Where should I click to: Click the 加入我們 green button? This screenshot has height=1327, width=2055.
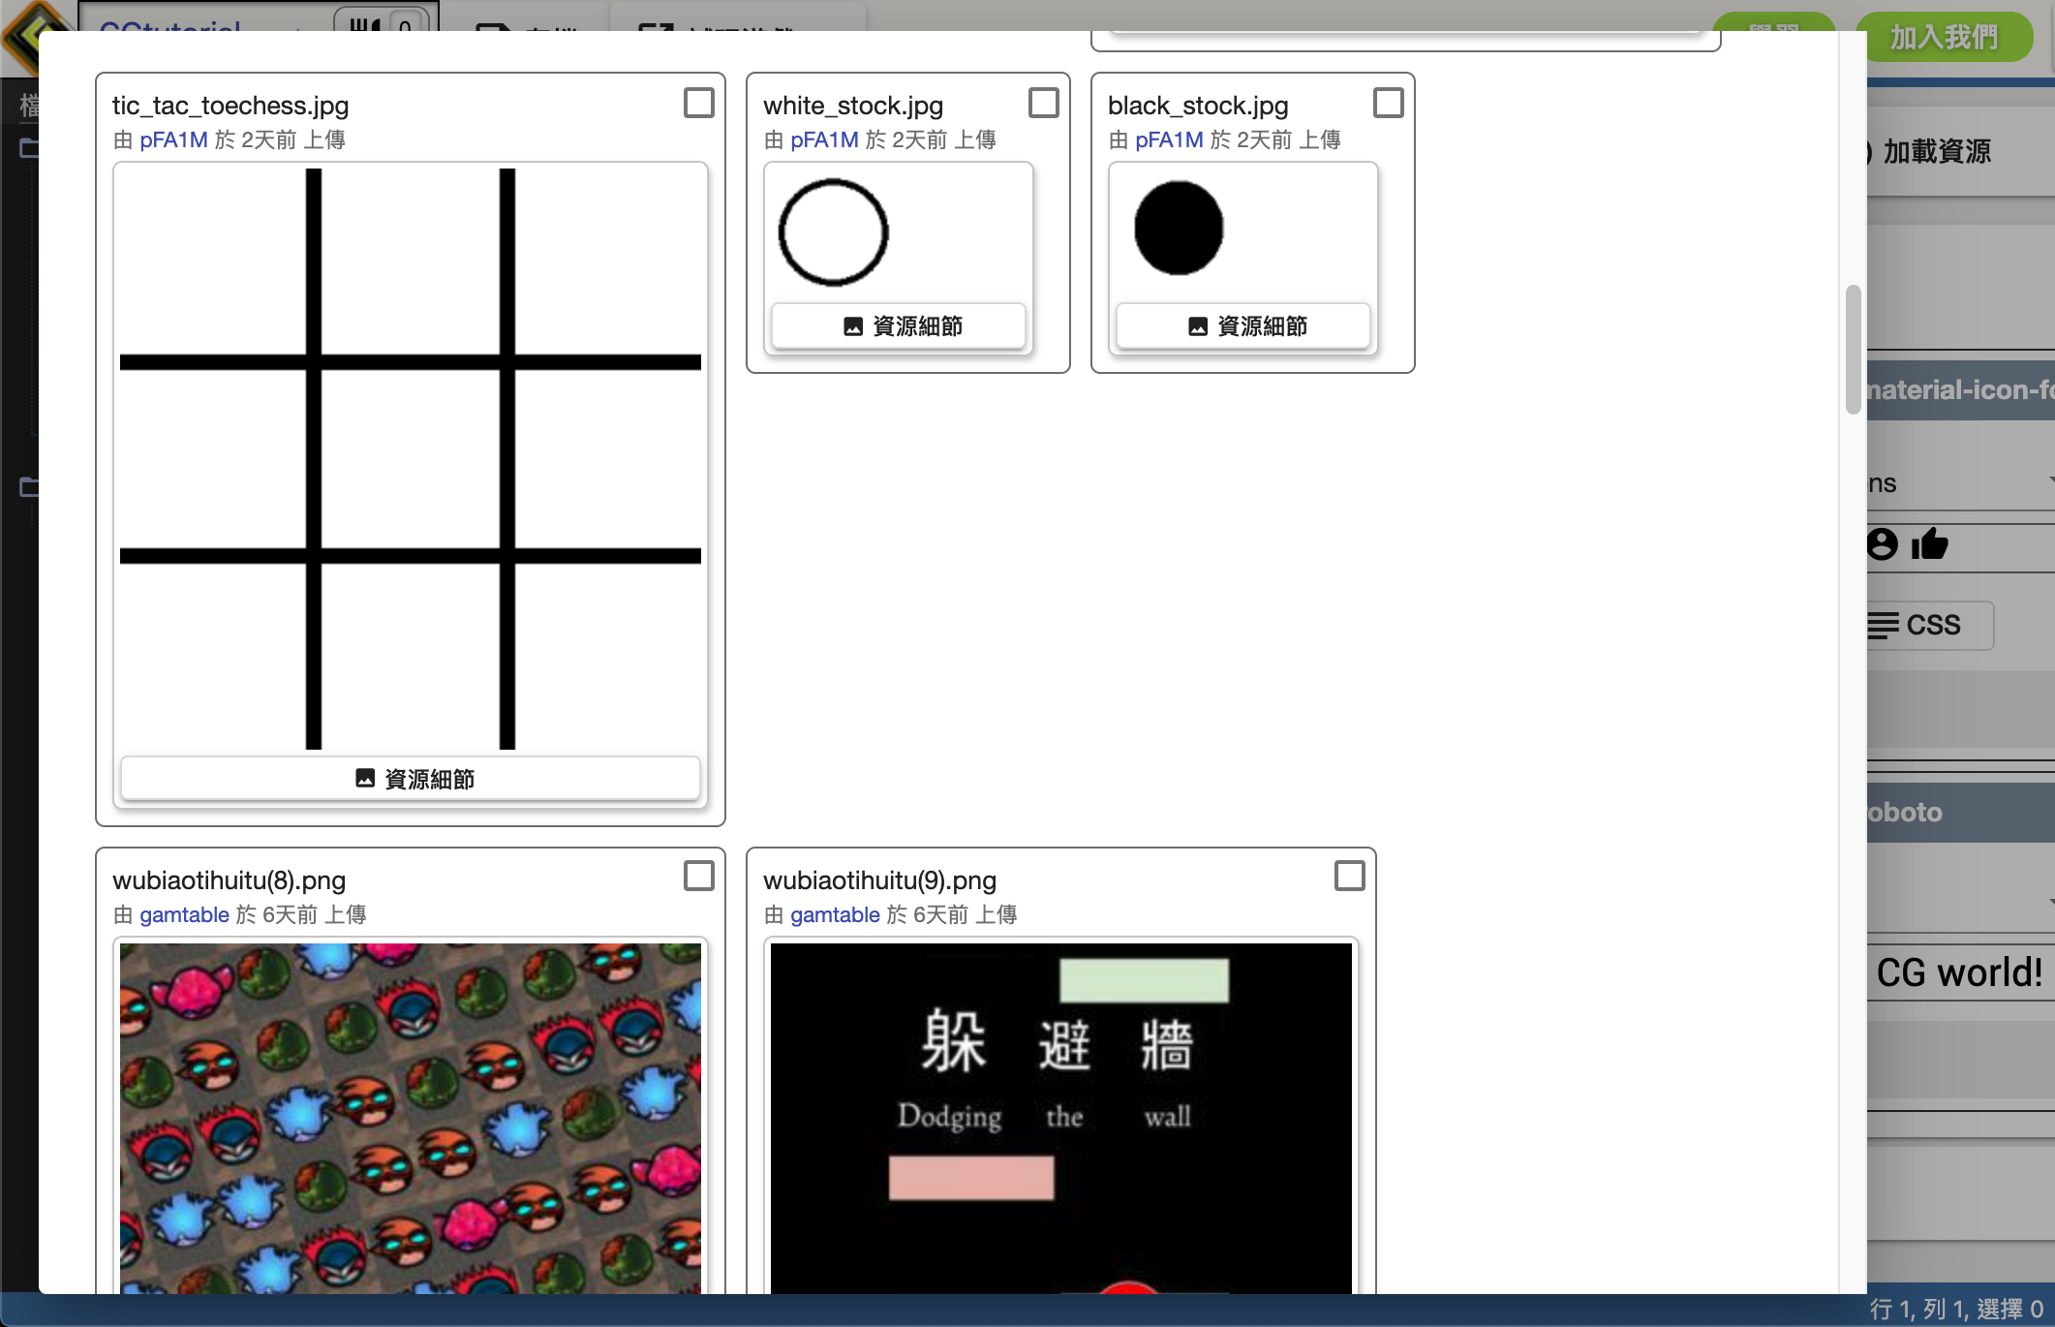(x=1943, y=37)
